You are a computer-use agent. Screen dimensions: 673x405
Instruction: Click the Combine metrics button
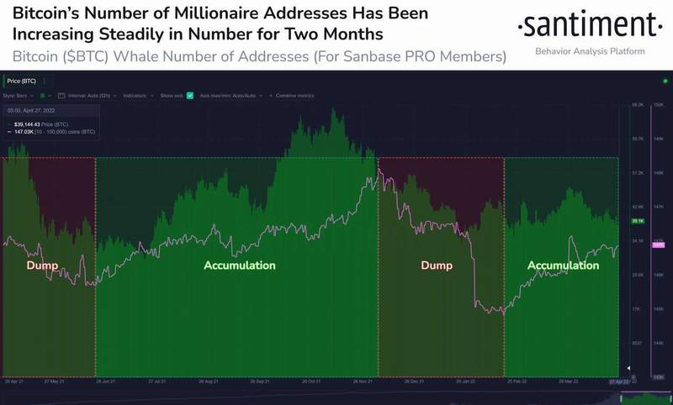point(295,96)
